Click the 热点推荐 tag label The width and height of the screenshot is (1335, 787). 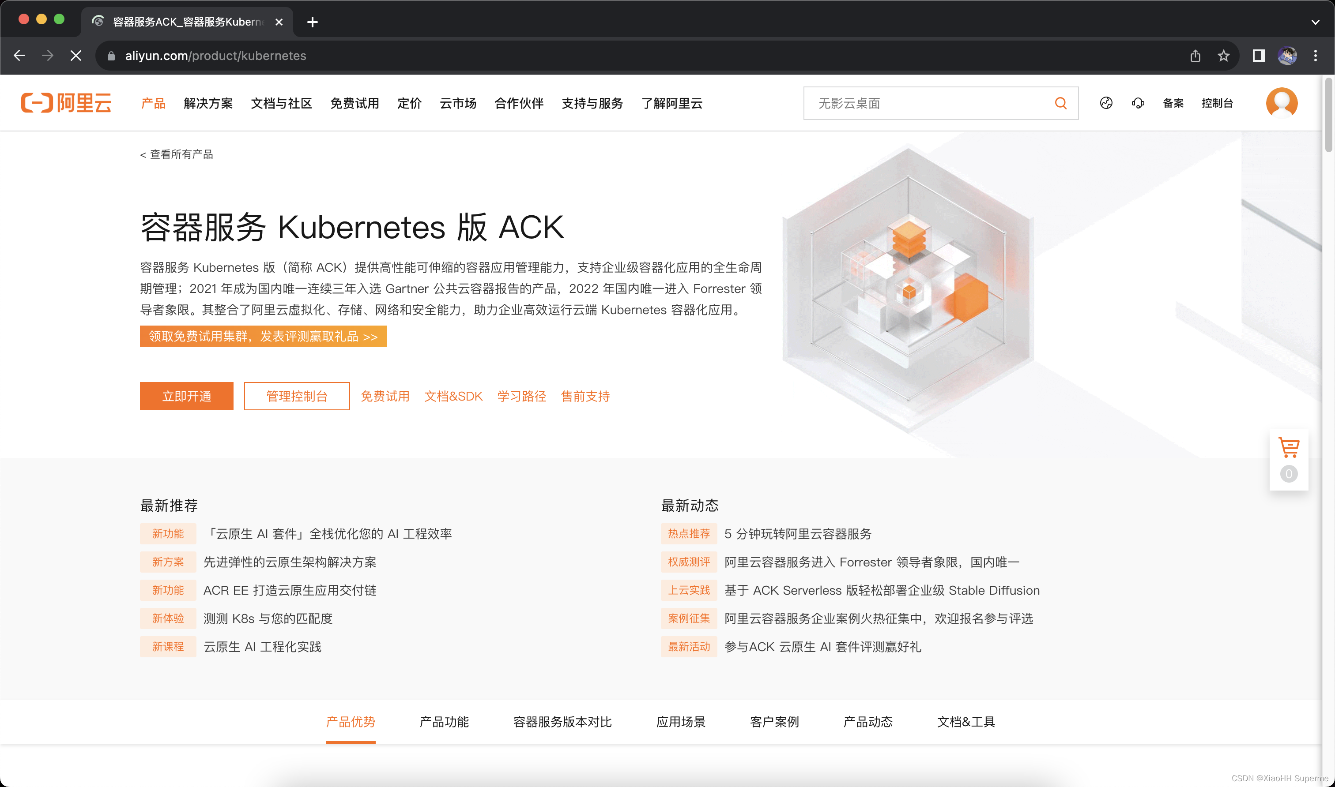[x=689, y=534]
